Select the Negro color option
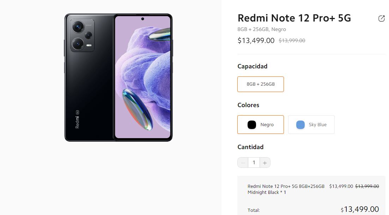Image resolution: width=389 pixels, height=215 pixels. 261,124
